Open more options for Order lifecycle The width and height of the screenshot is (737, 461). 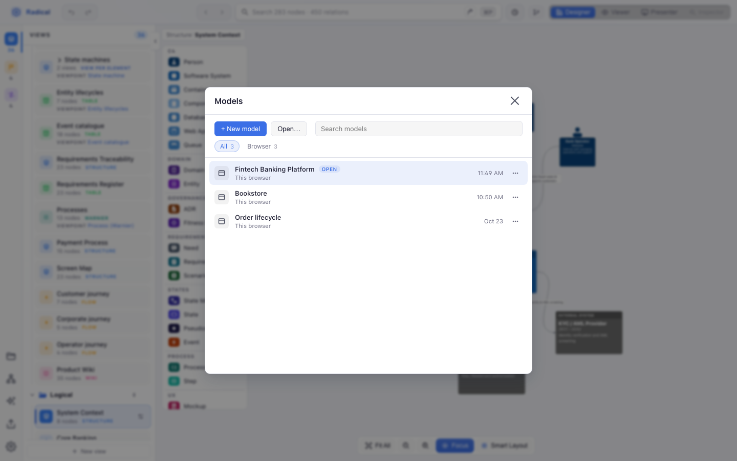click(515, 221)
